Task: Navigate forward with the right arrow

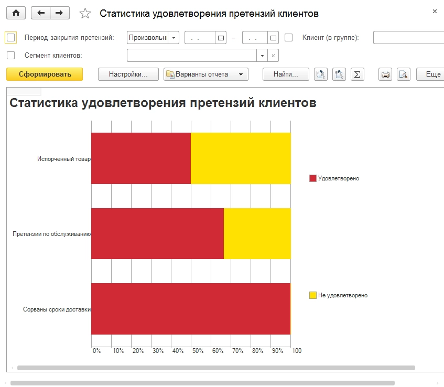Action: point(60,13)
